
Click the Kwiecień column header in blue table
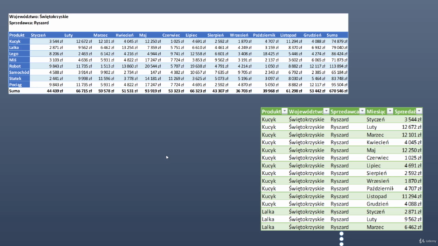coord(125,35)
